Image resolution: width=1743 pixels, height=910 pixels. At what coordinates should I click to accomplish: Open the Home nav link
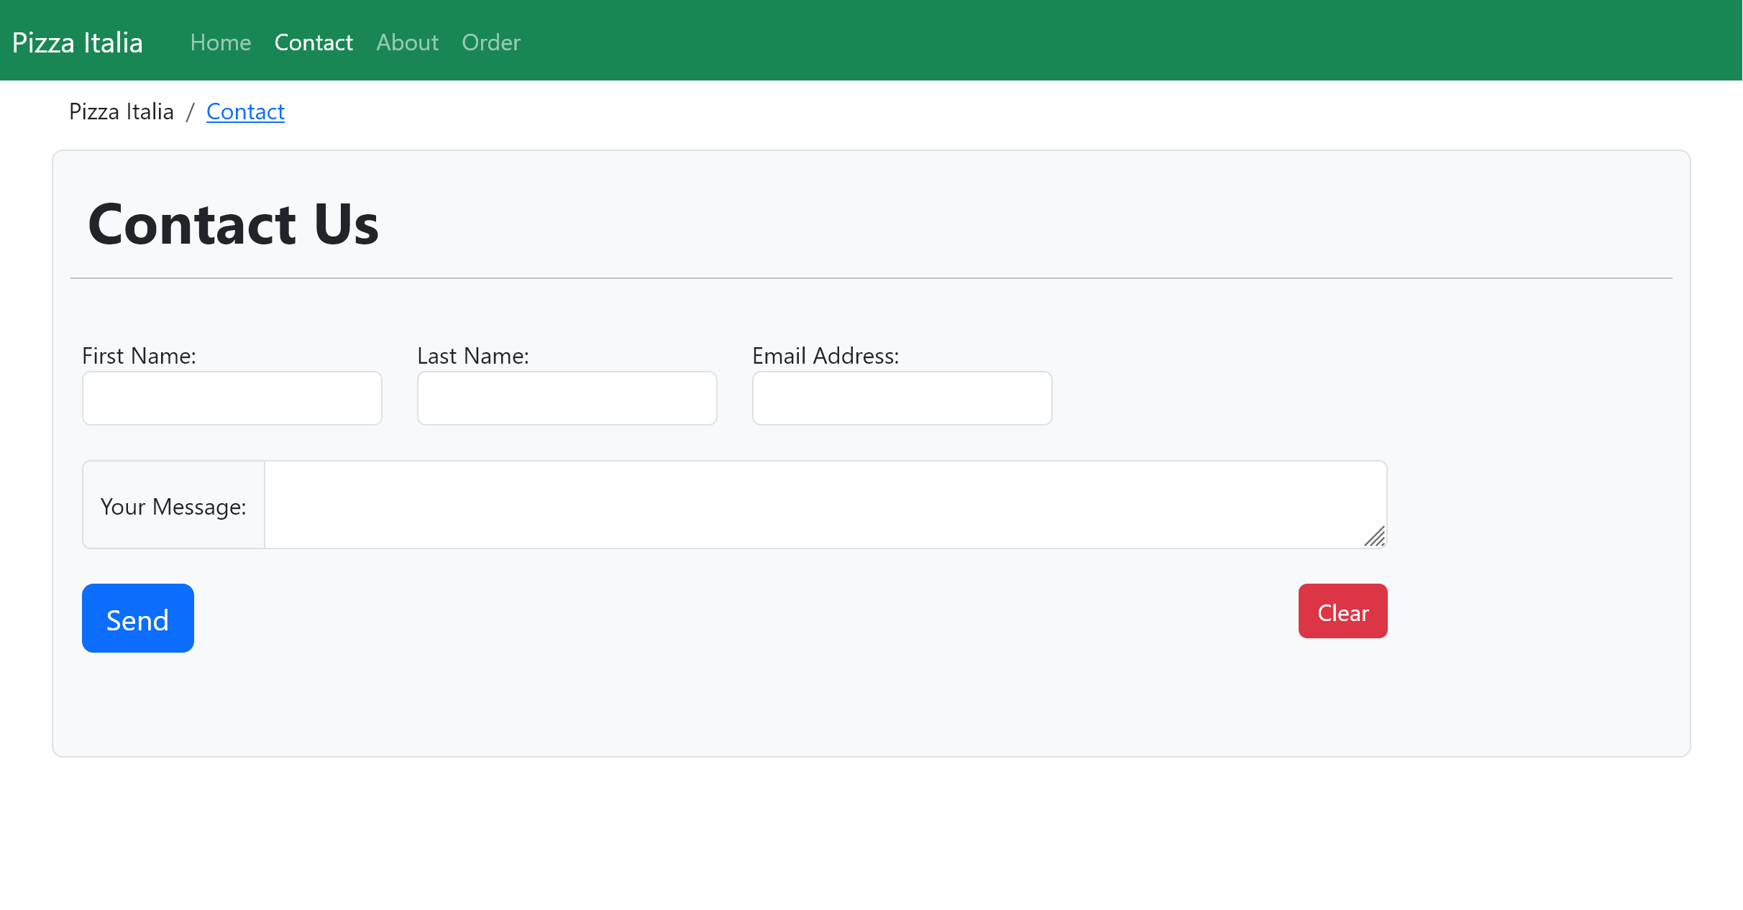(x=220, y=42)
